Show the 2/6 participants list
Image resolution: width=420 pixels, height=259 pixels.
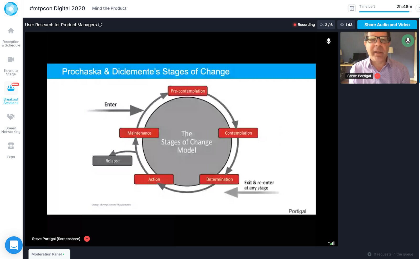(326, 25)
